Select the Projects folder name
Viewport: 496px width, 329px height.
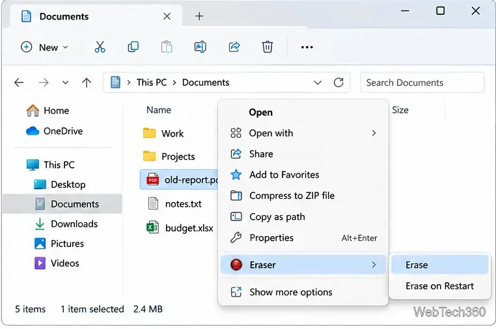(178, 157)
